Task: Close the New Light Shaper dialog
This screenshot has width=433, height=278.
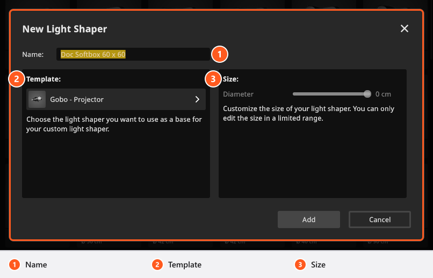Action: click(405, 28)
